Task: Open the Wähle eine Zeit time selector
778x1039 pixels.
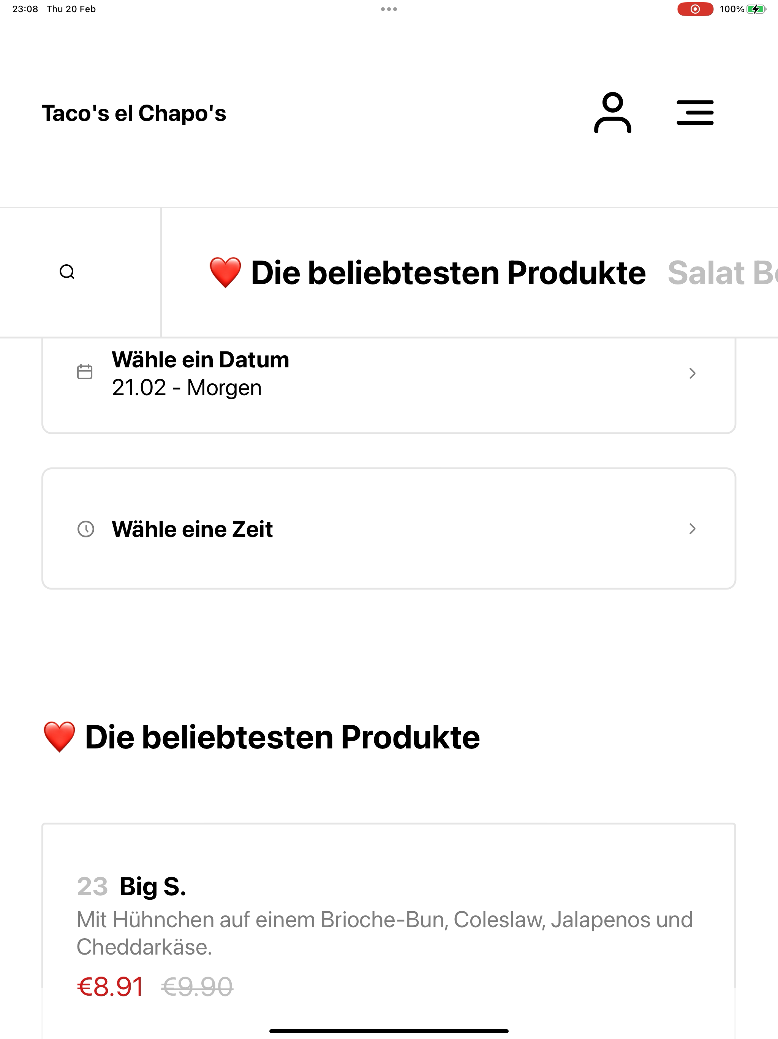Action: tap(389, 528)
